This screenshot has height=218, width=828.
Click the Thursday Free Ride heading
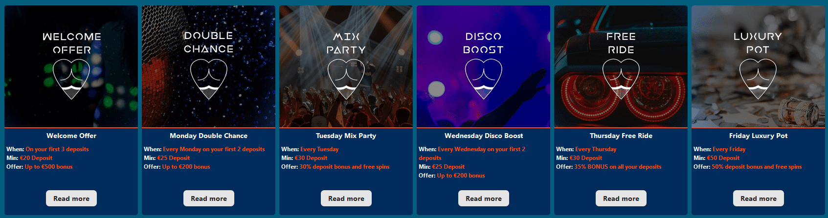(621, 136)
